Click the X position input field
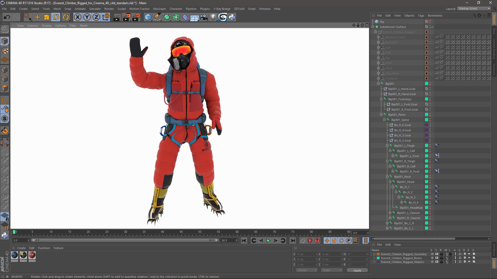This screenshot has height=279, width=497. tap(307, 254)
